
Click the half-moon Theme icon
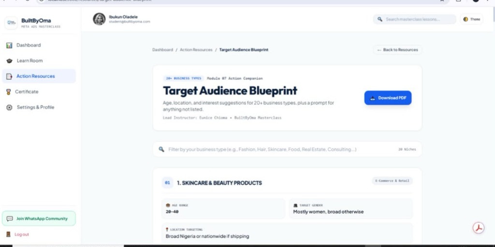coord(466,19)
